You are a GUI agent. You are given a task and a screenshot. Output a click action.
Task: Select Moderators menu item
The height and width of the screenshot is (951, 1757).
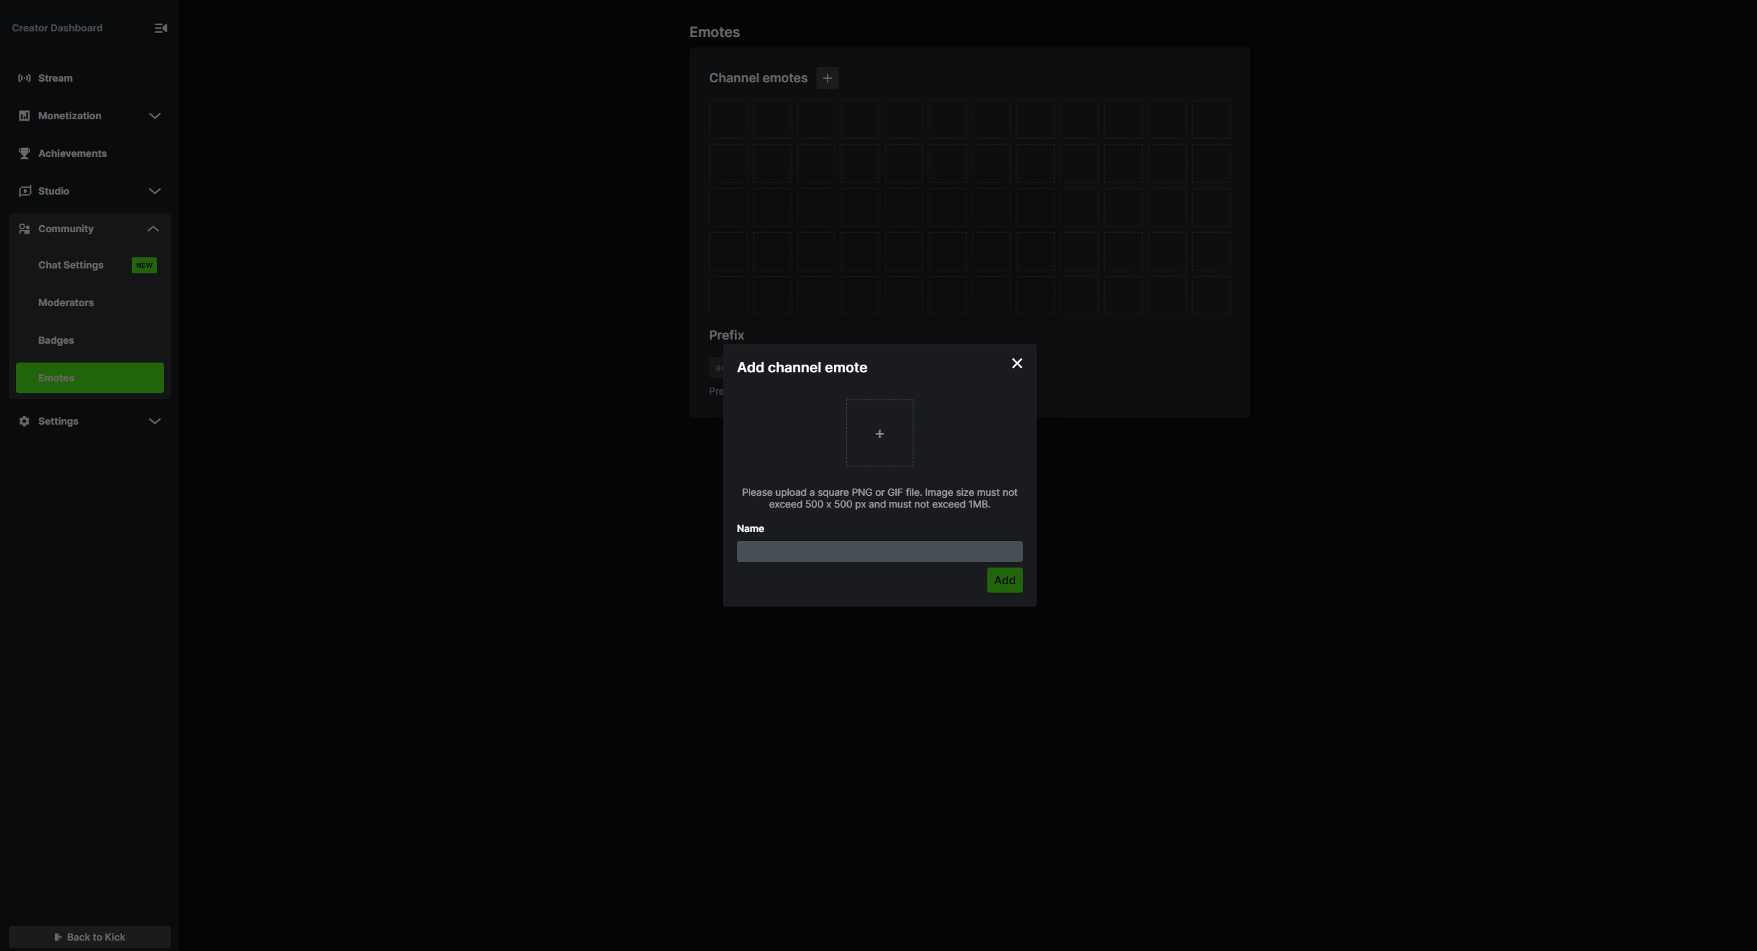tap(66, 303)
